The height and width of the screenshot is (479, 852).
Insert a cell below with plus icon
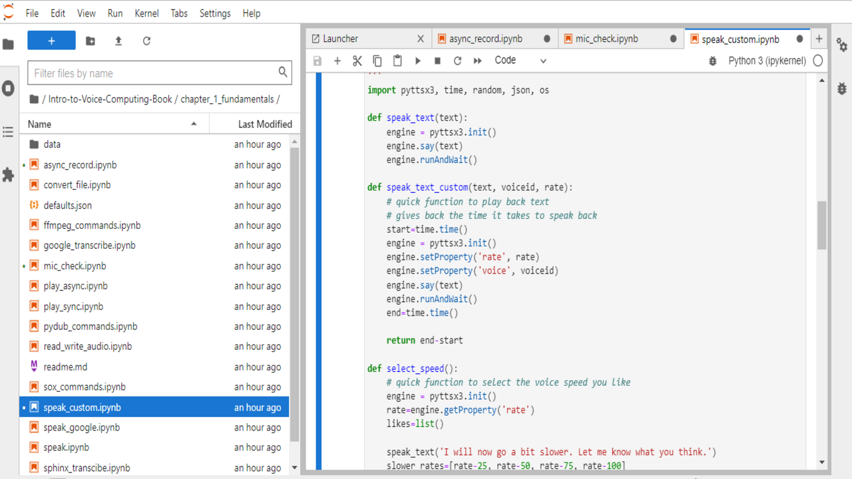pyautogui.click(x=337, y=61)
